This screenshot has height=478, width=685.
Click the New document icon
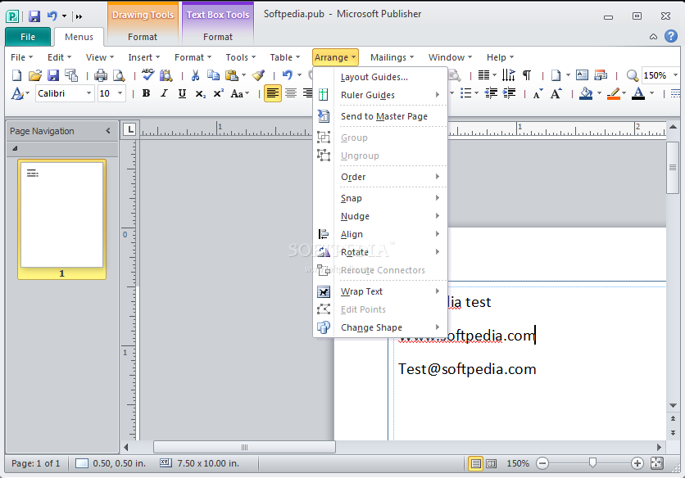click(x=16, y=75)
